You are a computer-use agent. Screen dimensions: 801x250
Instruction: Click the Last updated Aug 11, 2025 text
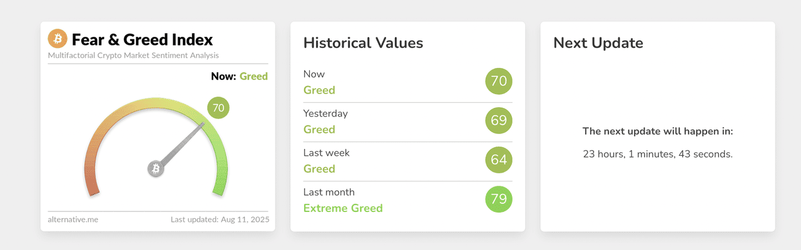pos(219,219)
